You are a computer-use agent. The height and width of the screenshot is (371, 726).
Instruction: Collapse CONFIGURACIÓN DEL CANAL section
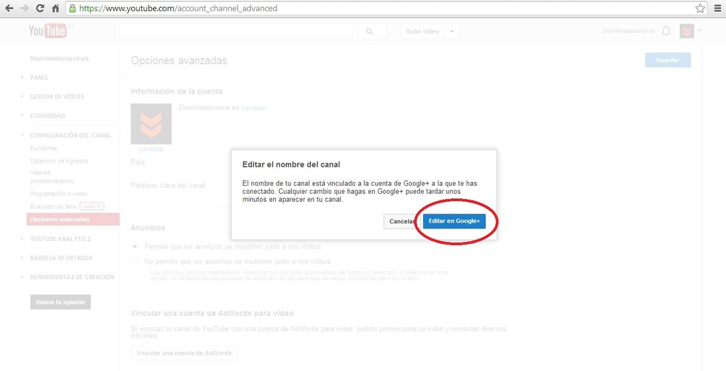[71, 135]
